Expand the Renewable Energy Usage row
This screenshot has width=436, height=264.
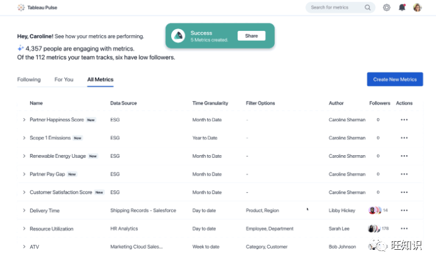click(24, 156)
